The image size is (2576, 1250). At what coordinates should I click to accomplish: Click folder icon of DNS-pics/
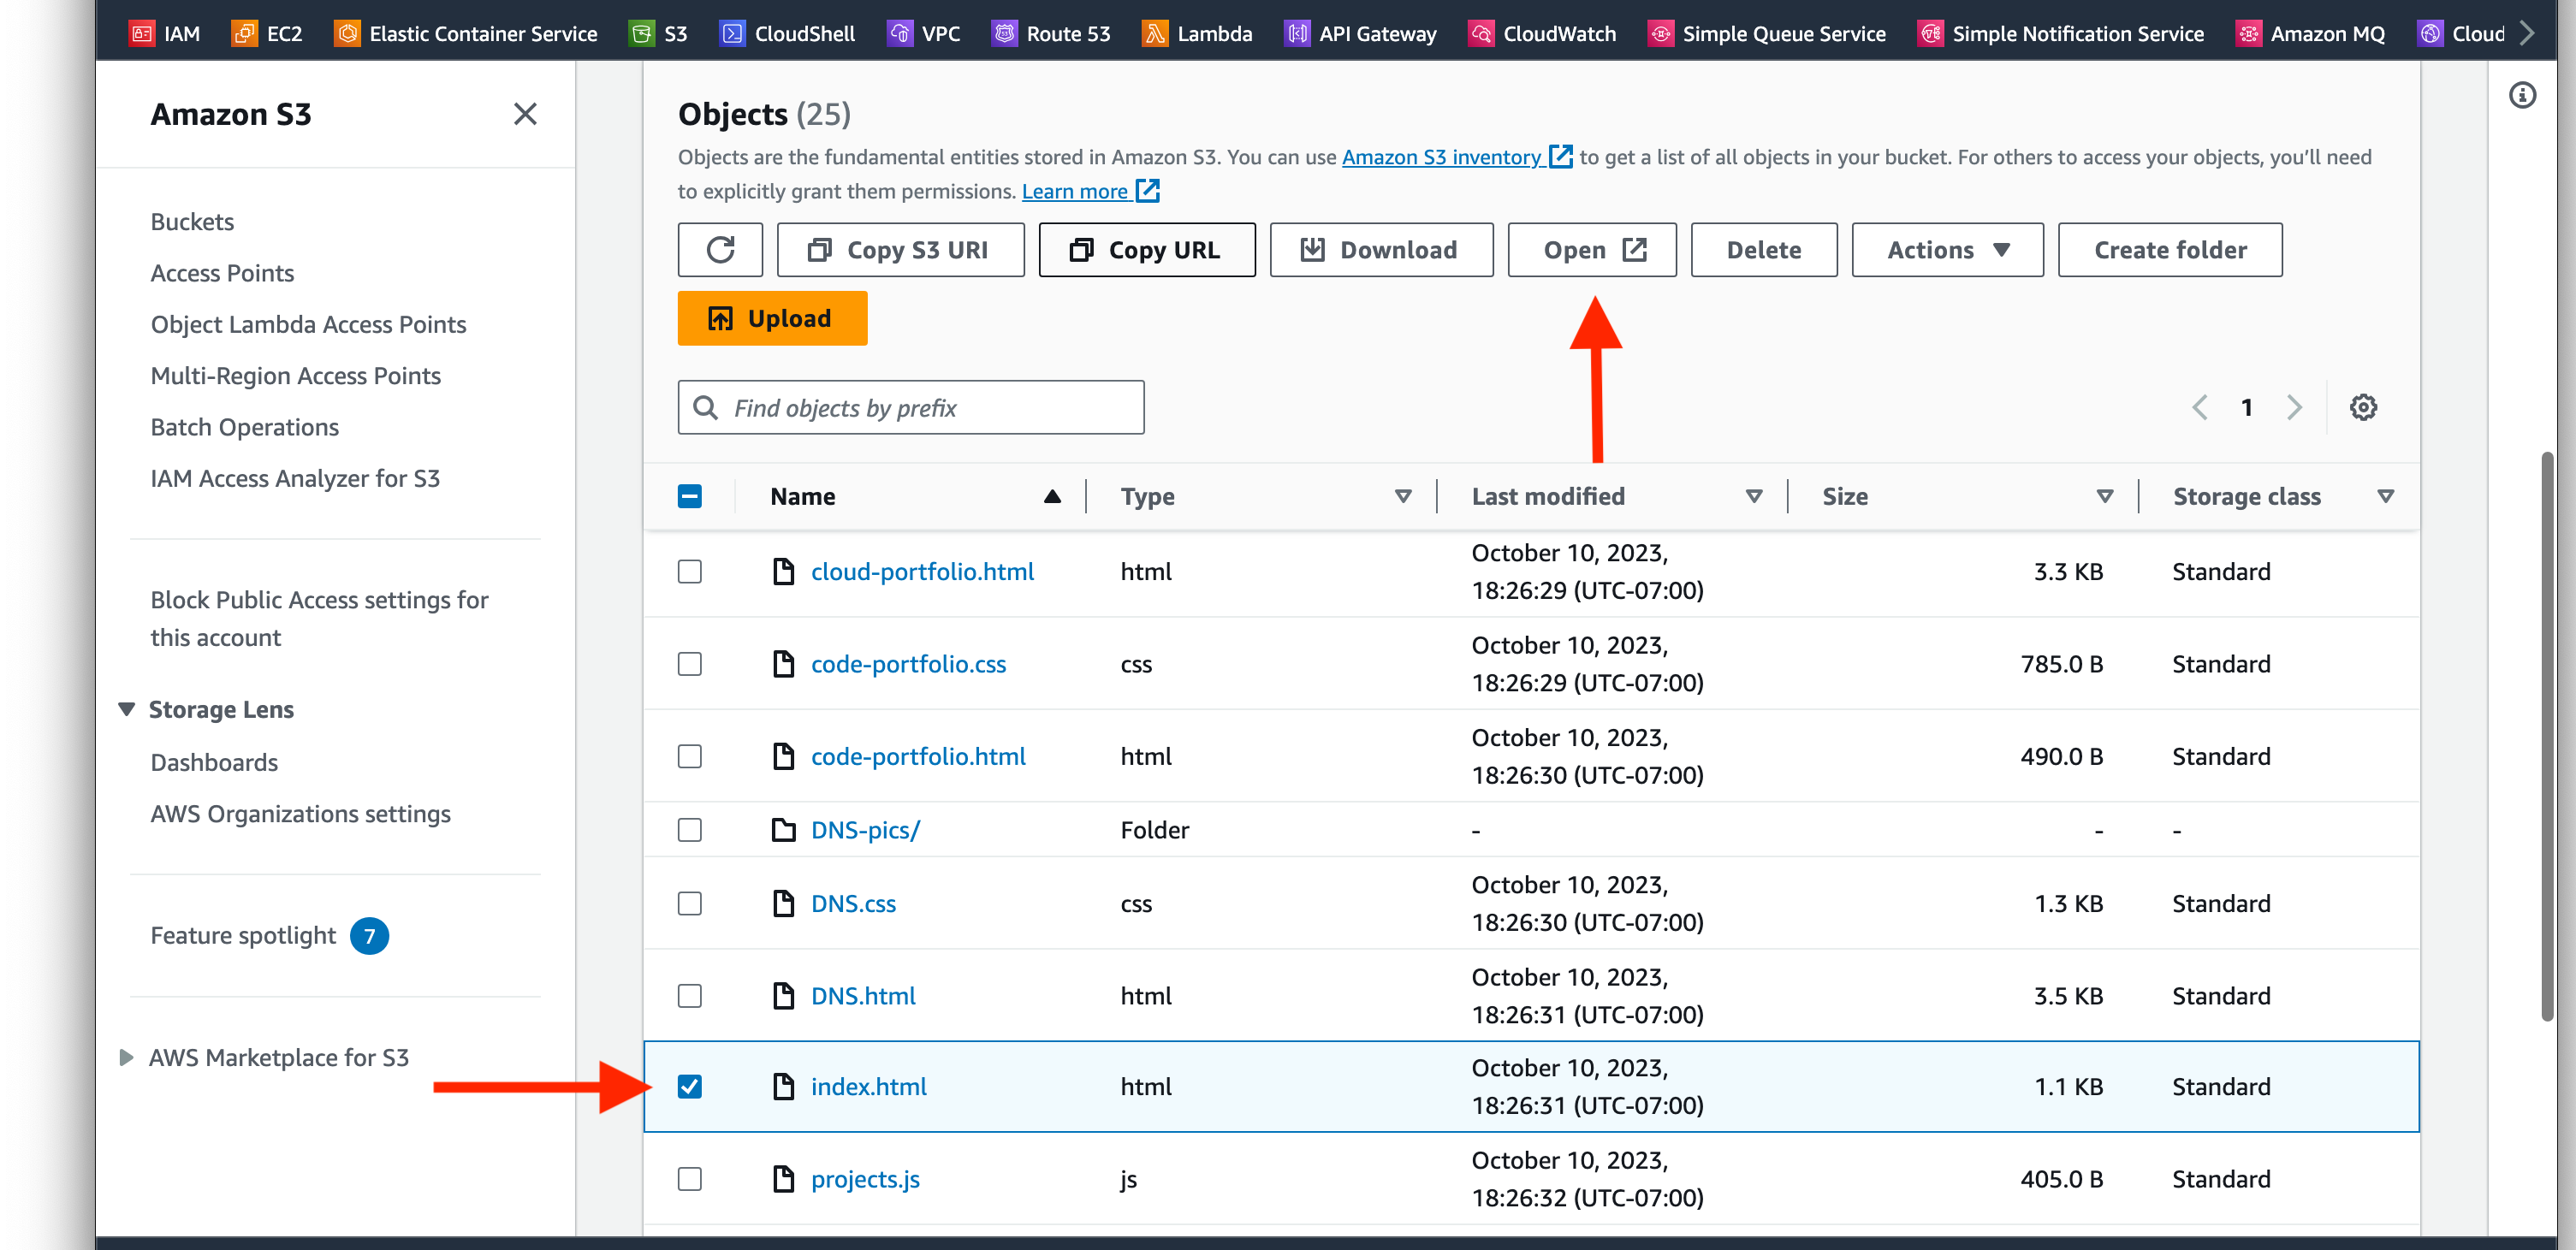pos(784,830)
